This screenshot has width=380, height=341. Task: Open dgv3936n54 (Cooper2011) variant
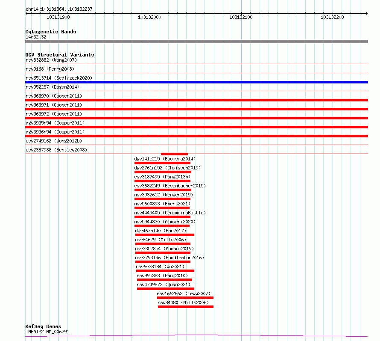click(x=55, y=132)
